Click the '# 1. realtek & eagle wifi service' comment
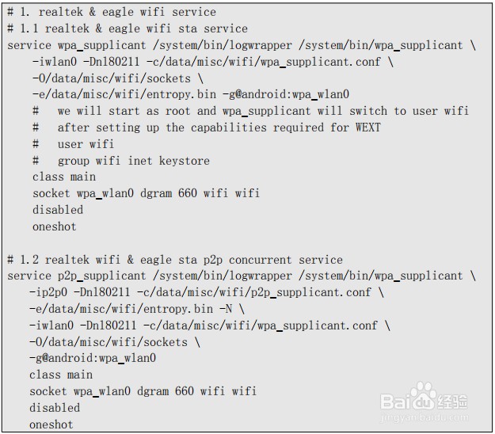The image size is (495, 434). (112, 12)
